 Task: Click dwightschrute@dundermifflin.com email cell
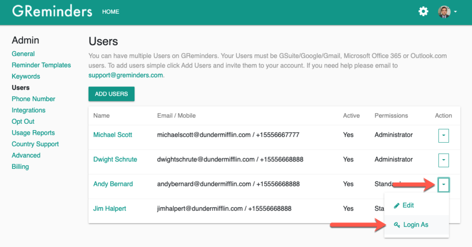click(230, 160)
